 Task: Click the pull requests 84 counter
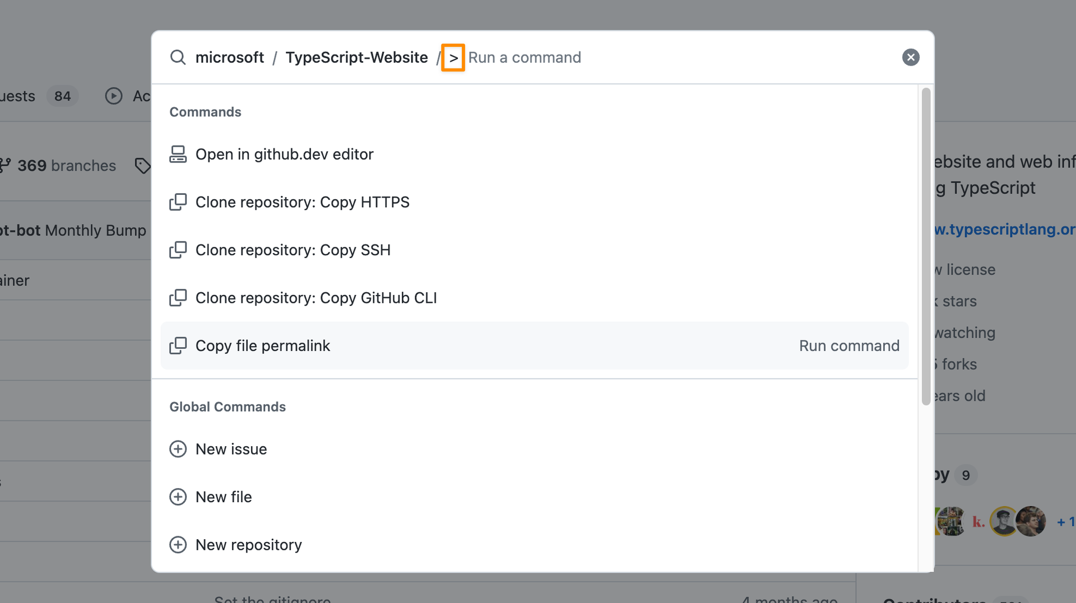pyautogui.click(x=62, y=96)
